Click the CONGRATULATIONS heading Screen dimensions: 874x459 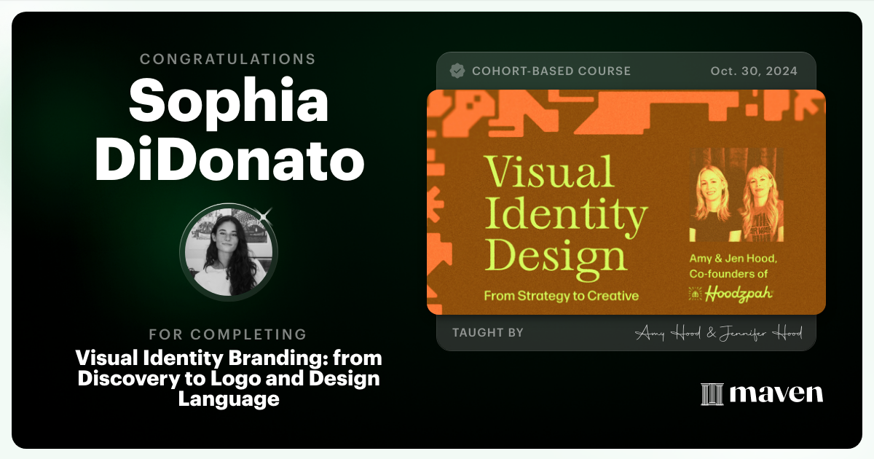click(228, 59)
